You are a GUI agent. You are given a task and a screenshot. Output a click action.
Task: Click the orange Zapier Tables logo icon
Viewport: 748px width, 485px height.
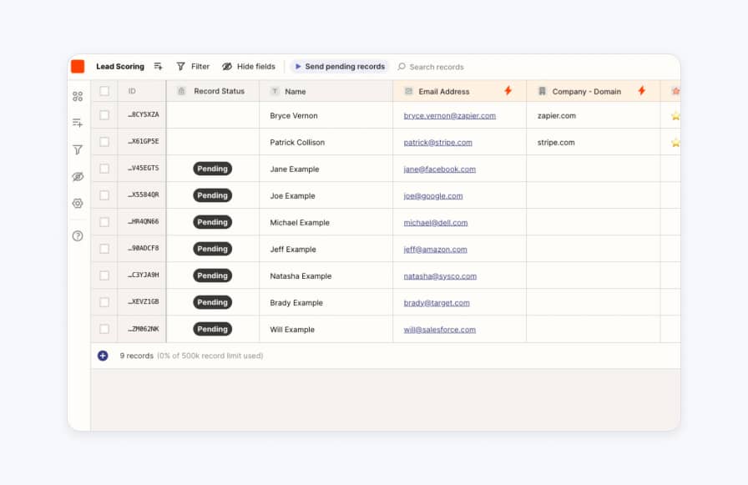coord(78,67)
